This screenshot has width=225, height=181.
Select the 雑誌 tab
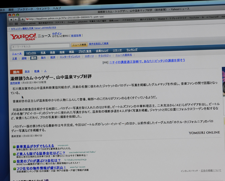71,52
